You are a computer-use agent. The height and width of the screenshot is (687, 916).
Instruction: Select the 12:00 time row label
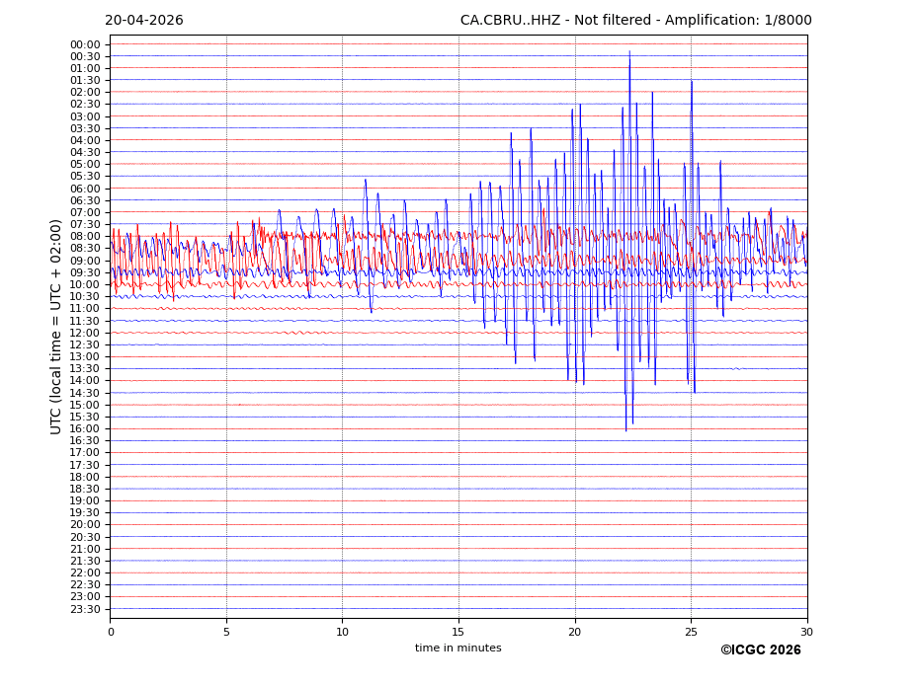click(x=85, y=333)
